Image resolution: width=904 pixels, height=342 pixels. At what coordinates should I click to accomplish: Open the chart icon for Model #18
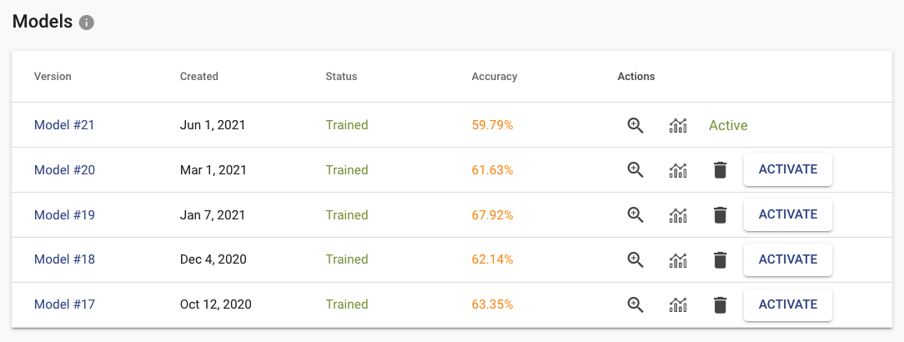pyautogui.click(x=678, y=260)
